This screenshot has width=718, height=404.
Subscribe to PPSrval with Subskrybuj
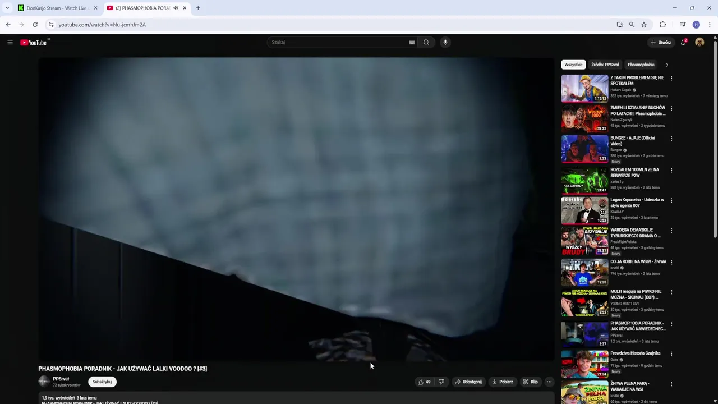[102, 382]
